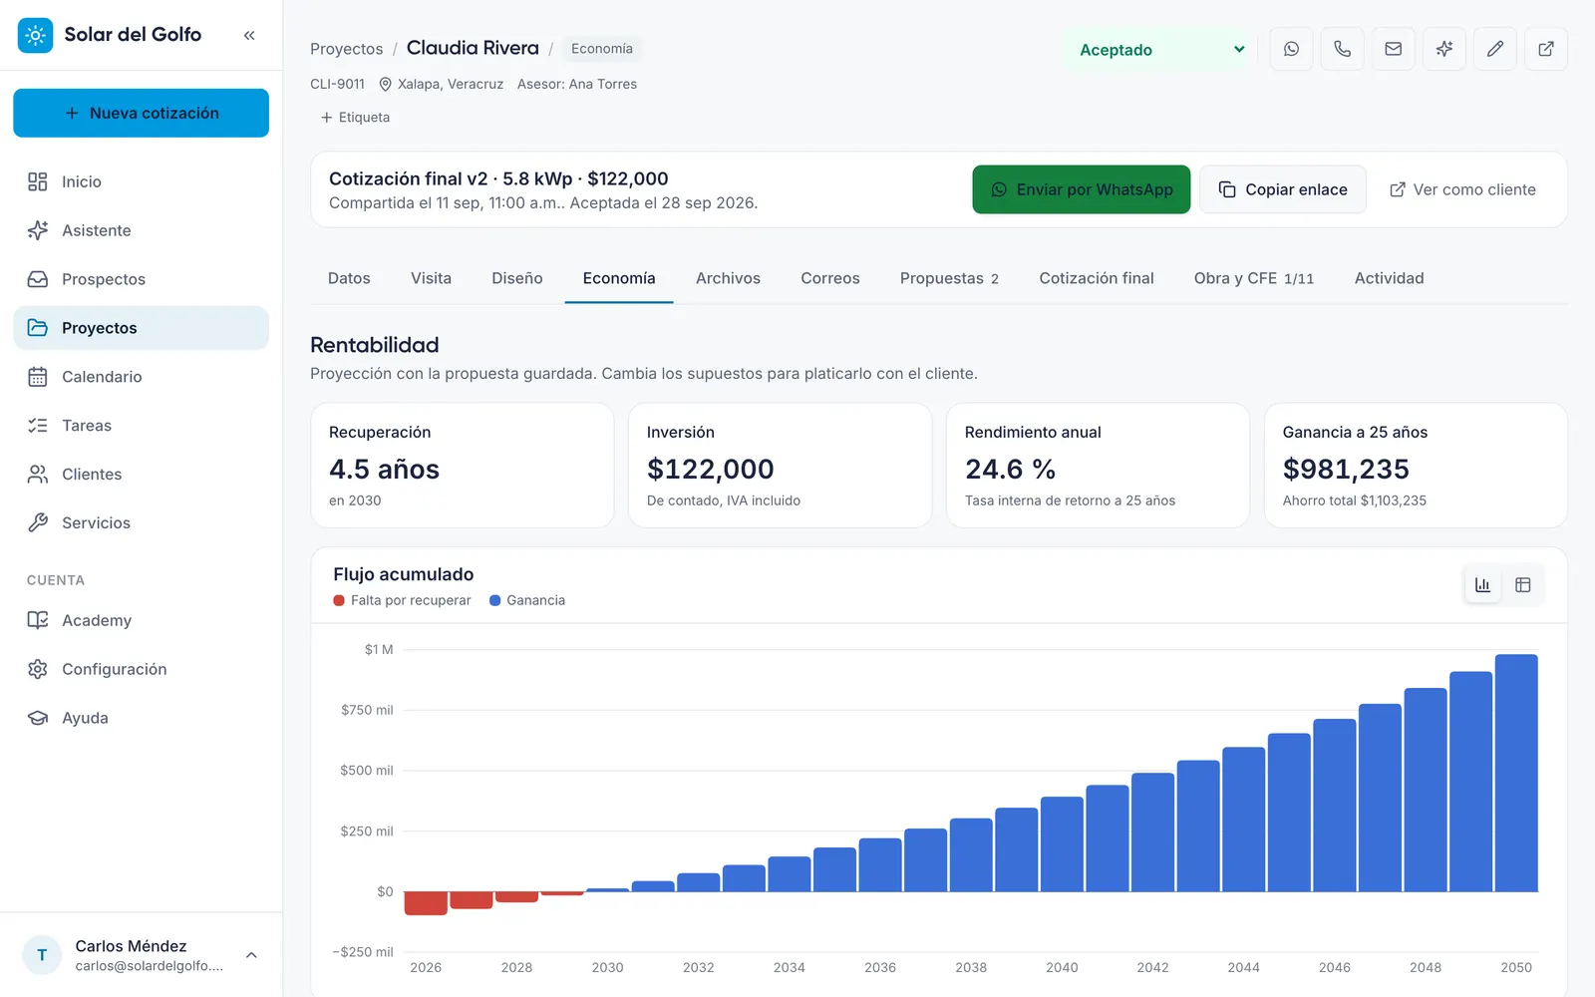Open Calendario in sidebar
Viewport: 1595px width, 997px height.
tap(141, 377)
